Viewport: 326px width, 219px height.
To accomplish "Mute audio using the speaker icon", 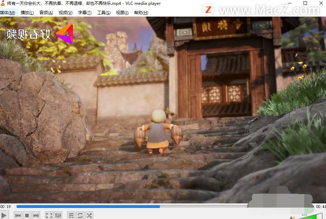I will click(x=292, y=217).
